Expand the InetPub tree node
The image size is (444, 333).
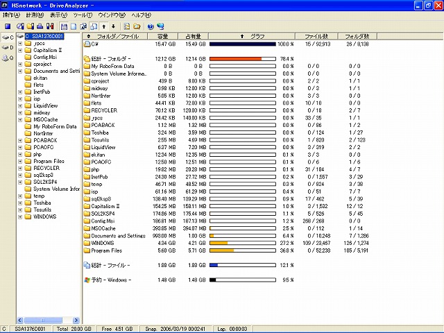(x=20, y=92)
